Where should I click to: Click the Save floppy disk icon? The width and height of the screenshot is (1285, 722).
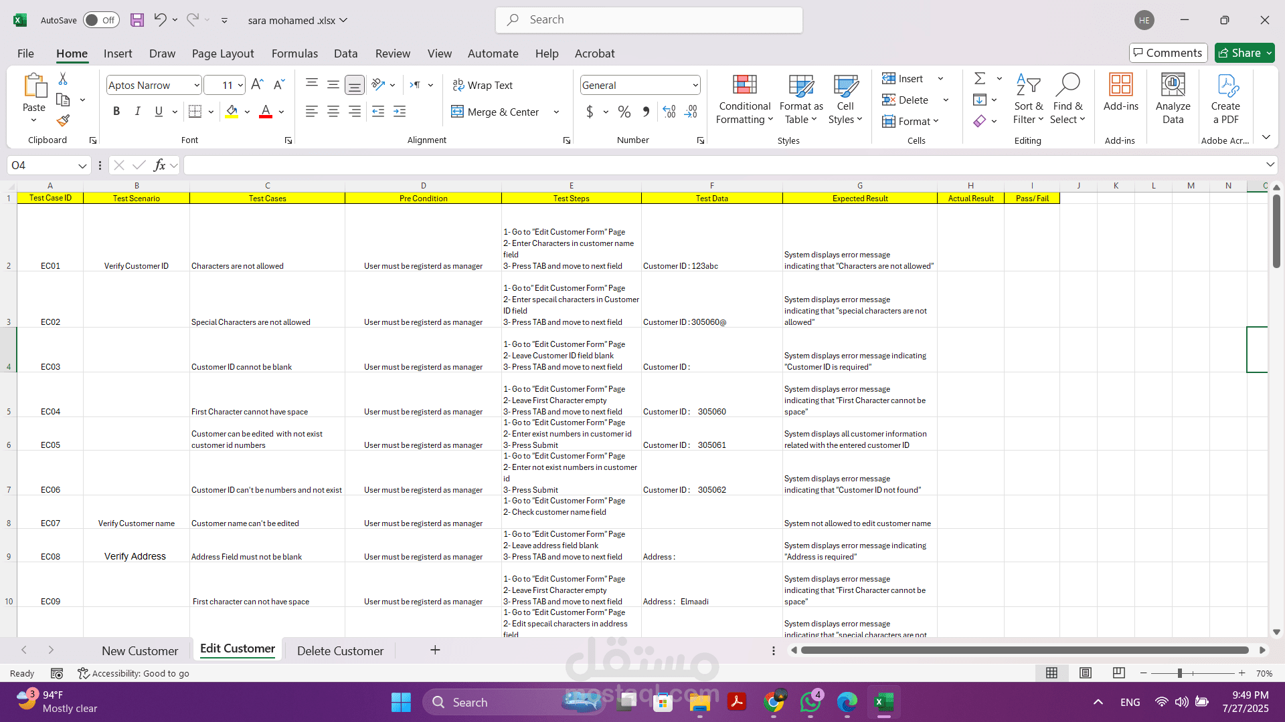click(137, 20)
